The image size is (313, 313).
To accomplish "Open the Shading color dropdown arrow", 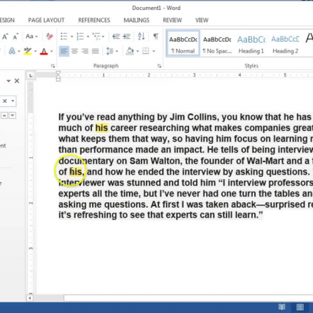I will (x=138, y=51).
